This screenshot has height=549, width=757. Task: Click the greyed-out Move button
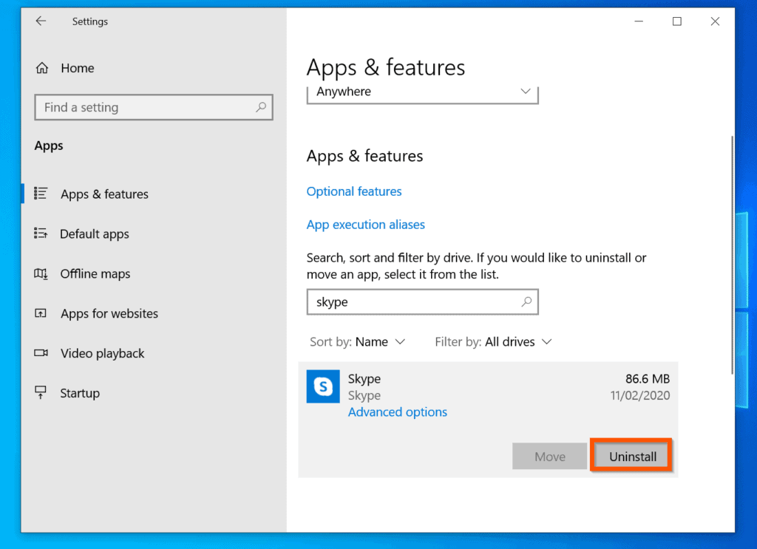pos(549,456)
